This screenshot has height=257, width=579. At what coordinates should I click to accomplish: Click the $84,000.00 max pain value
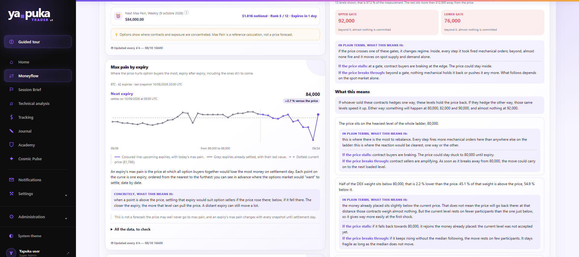pyautogui.click(x=134, y=20)
